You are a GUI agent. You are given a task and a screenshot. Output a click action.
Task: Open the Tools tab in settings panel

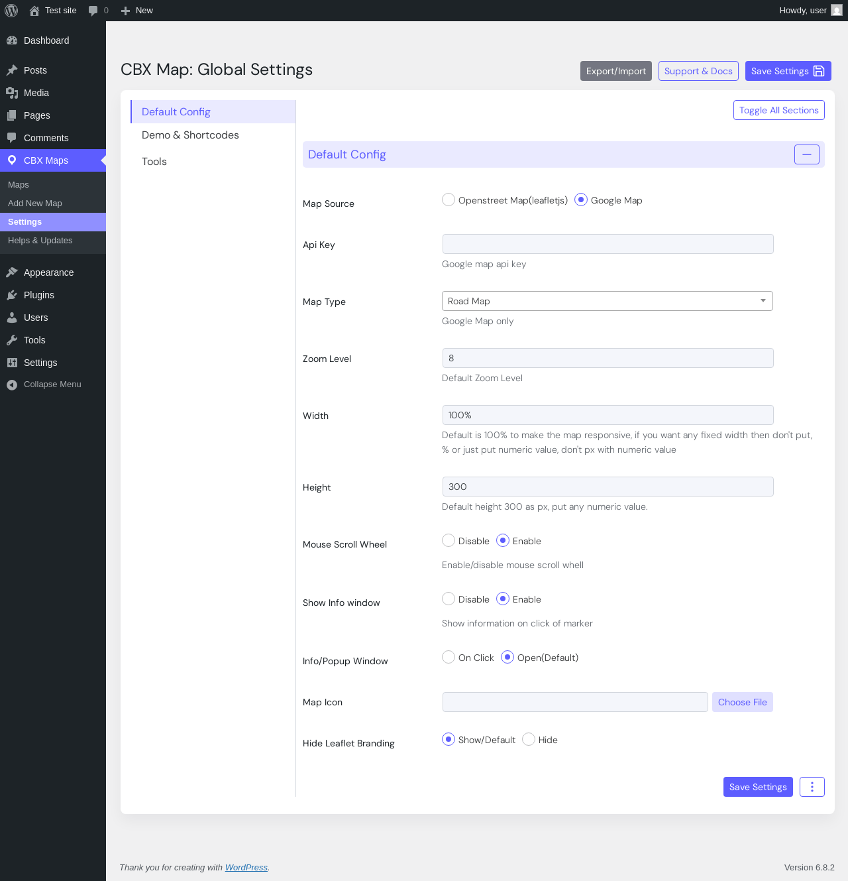click(213, 162)
